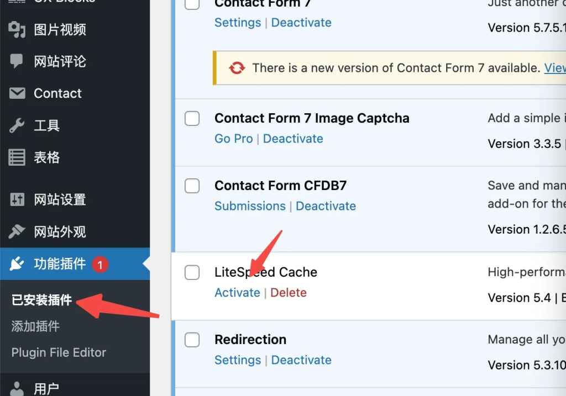Click the Contact Form 7 Image Captcha title
This screenshot has height=396, width=566.
[x=312, y=118]
